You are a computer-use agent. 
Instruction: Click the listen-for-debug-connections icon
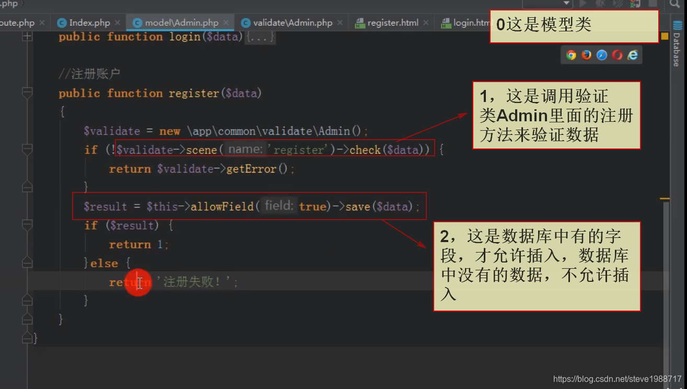[x=635, y=4]
